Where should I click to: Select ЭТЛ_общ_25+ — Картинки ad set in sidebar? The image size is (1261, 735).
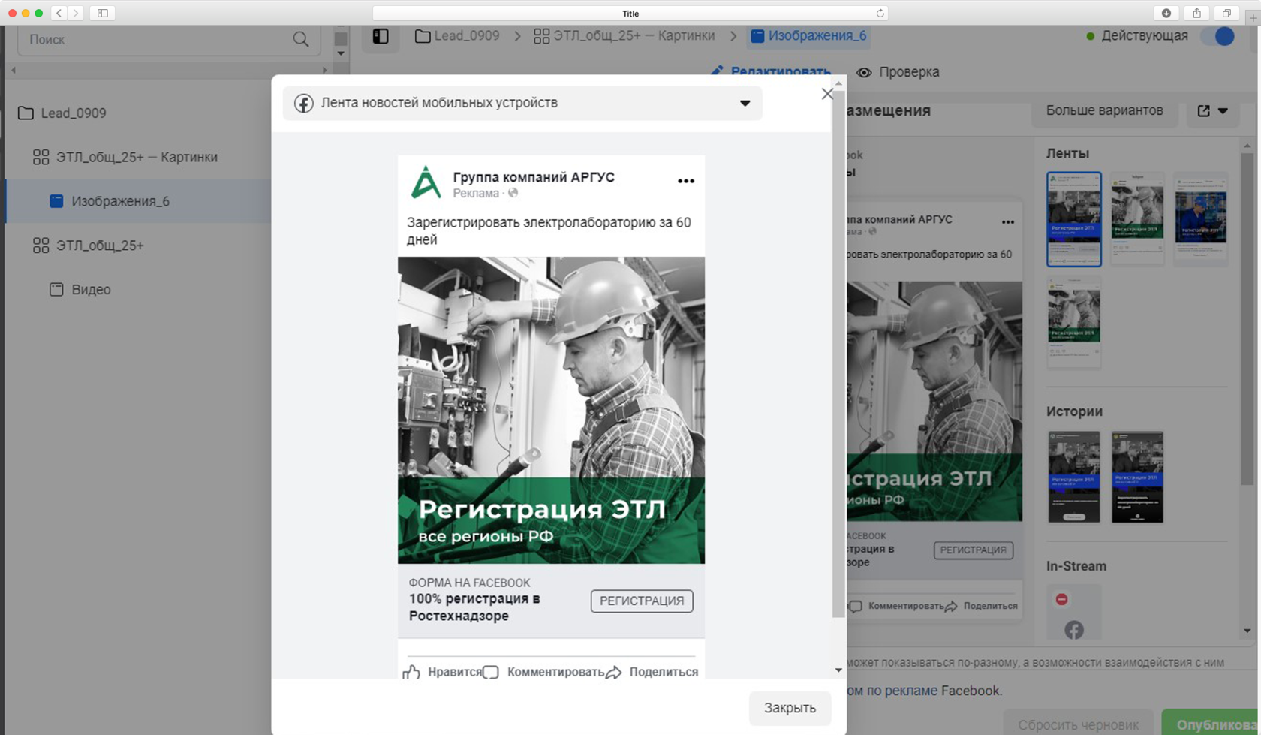click(x=137, y=157)
